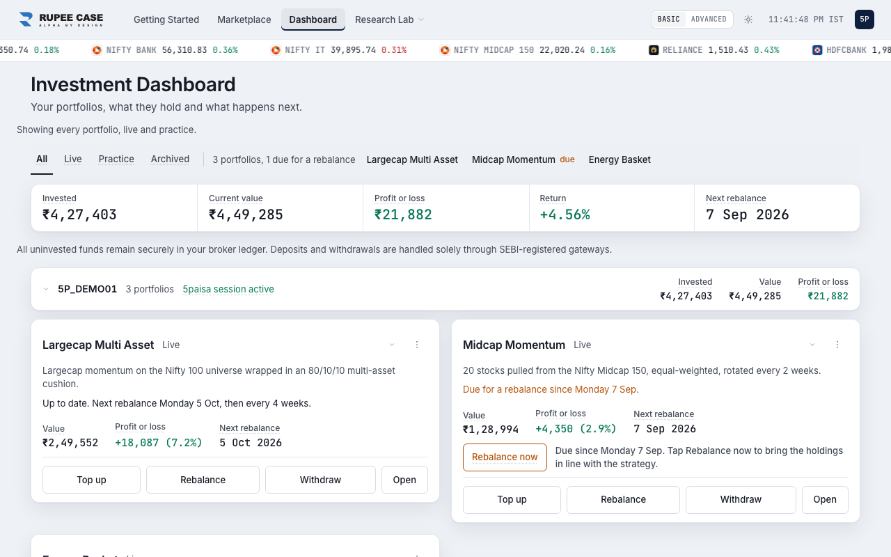Open the Research Lab dropdown
Viewport: 891px width, 557px height.
coord(389,19)
